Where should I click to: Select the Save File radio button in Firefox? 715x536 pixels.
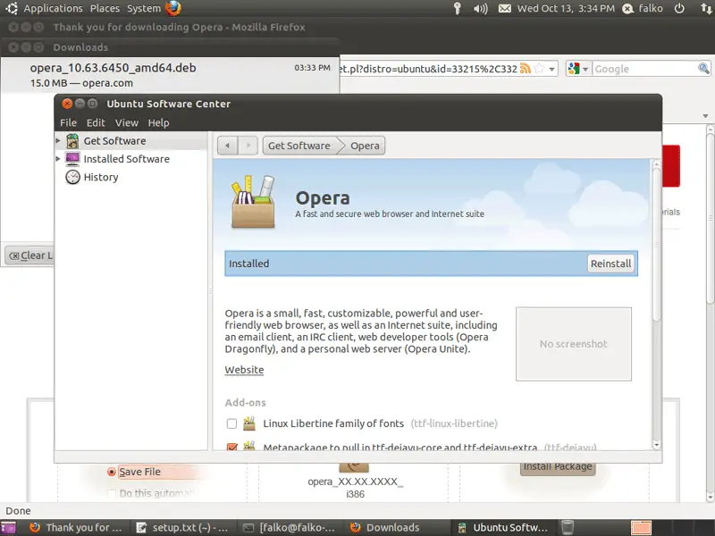click(x=111, y=472)
